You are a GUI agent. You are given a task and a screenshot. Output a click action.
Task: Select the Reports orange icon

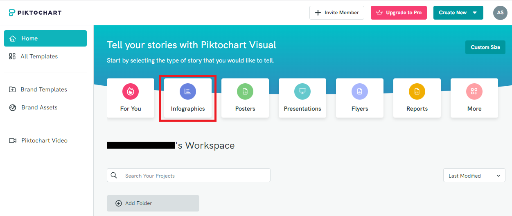417,91
